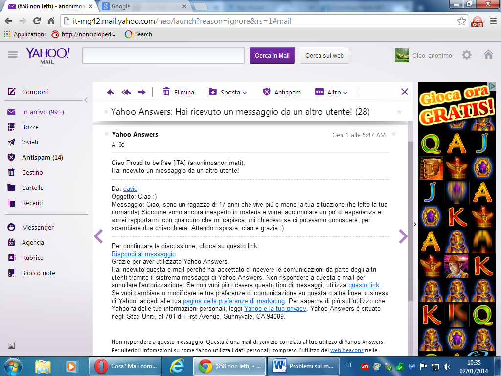This screenshot has width=501, height=376.
Task: Select the Antispam (14) folder
Action: pyautogui.click(x=42, y=157)
